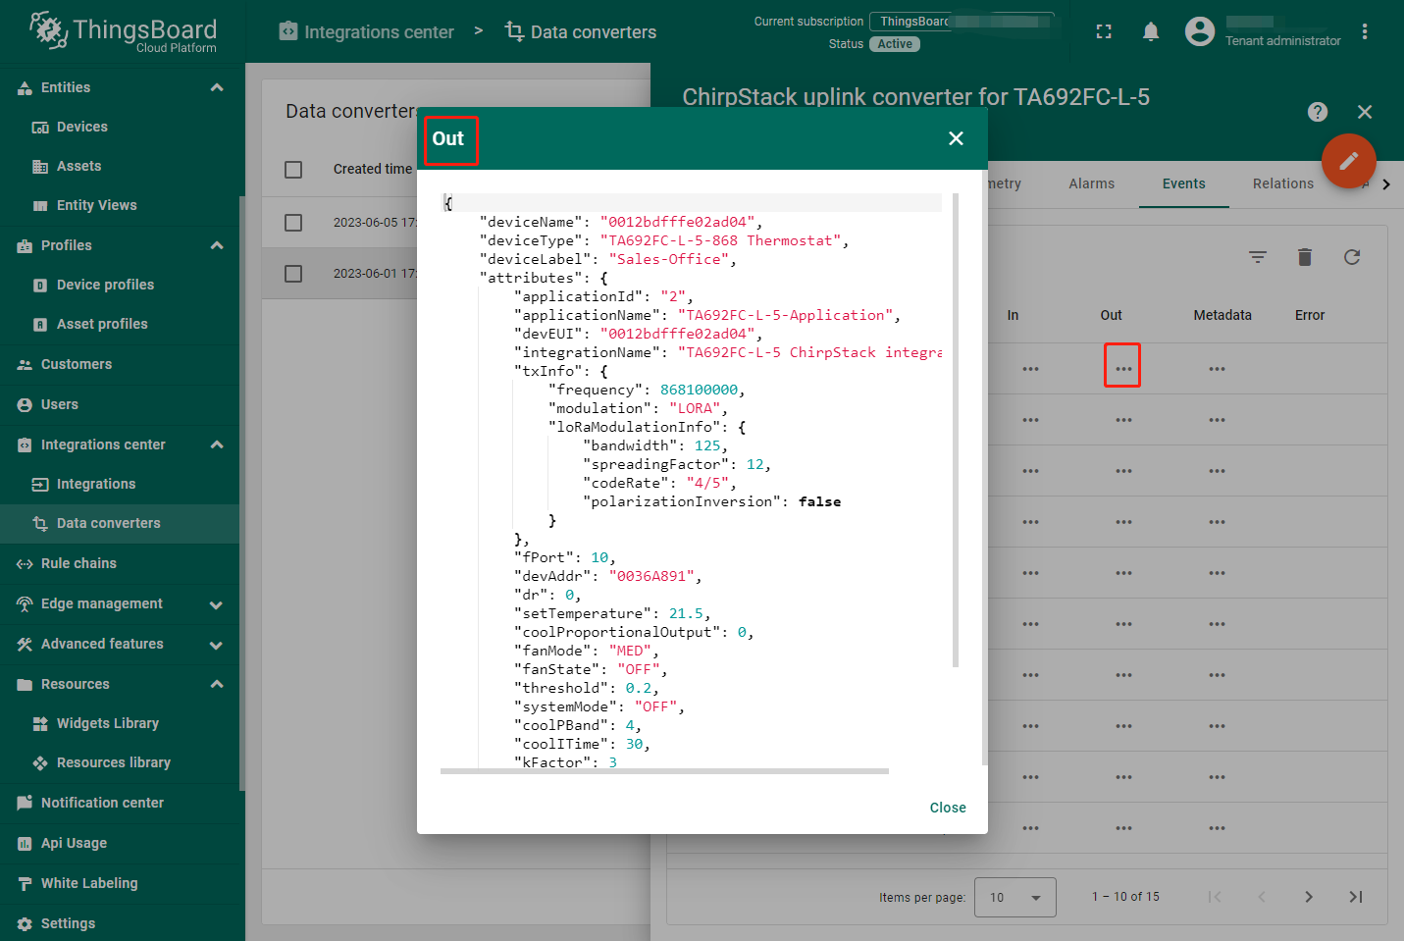
Task: Select Data converters in the sidebar
Action: pos(120,523)
